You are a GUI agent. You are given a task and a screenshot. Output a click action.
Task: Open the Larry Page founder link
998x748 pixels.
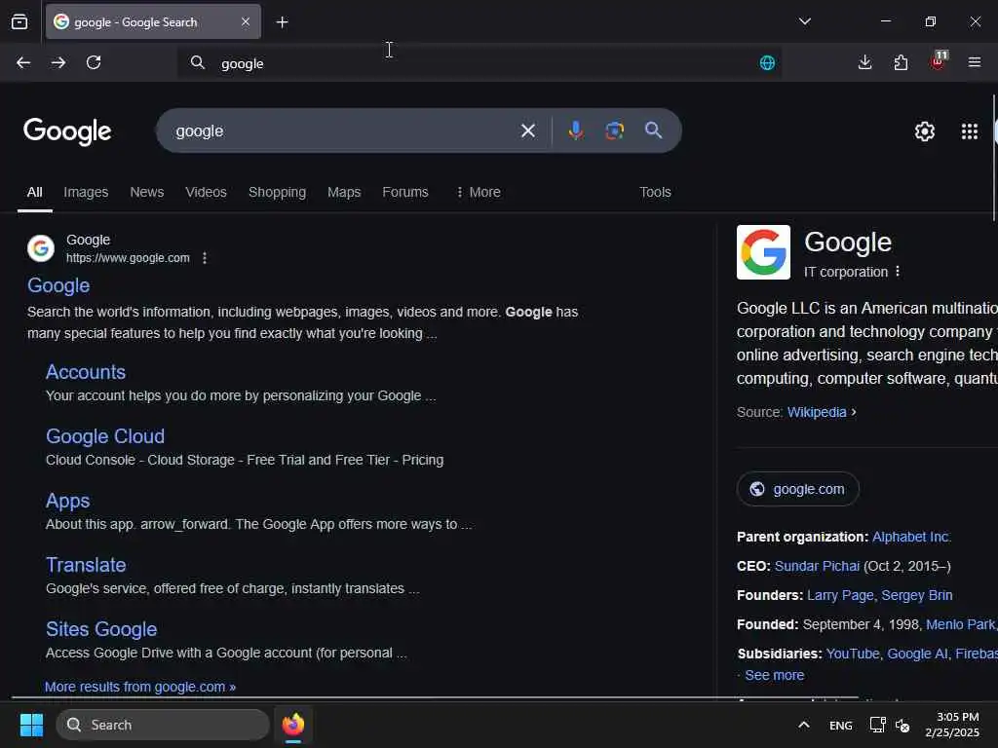[x=840, y=595]
